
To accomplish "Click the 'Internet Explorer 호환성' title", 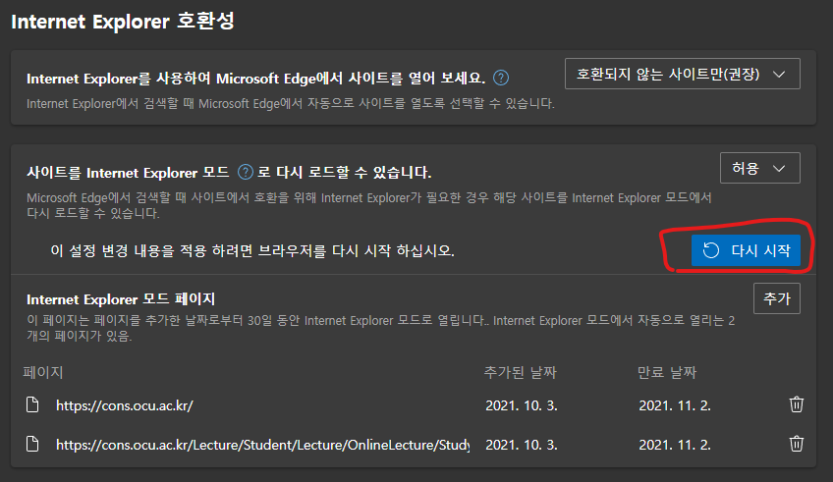I will pos(123,22).
